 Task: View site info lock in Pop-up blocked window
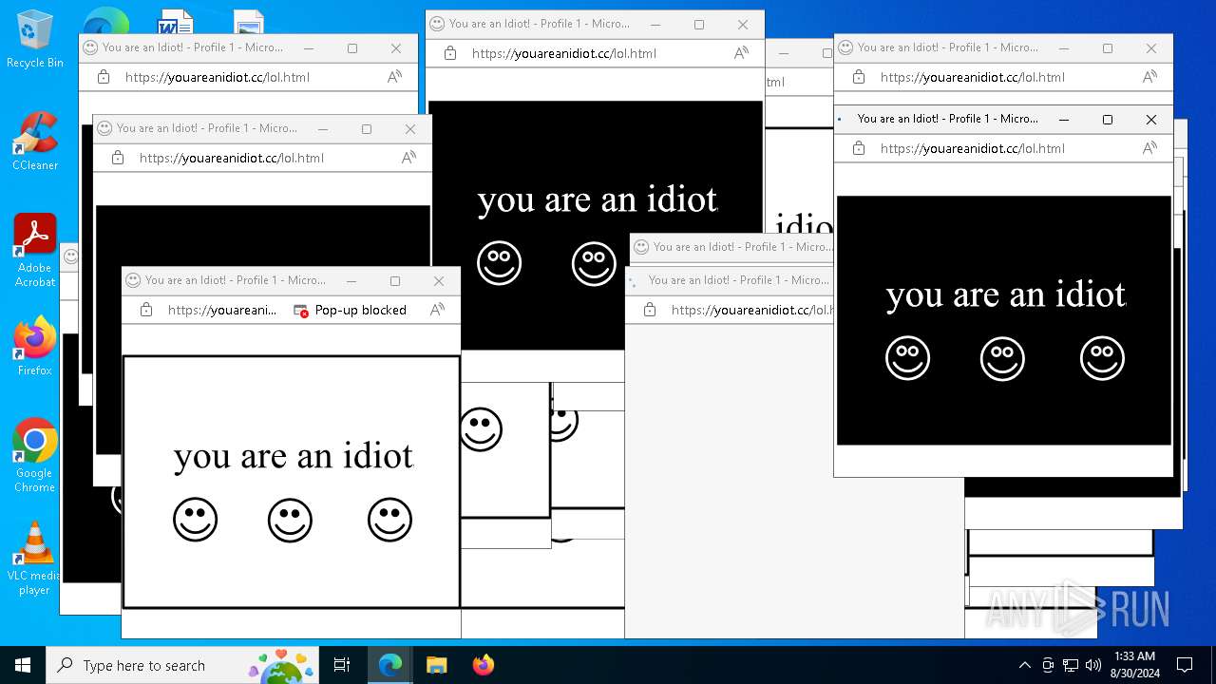pos(146,310)
